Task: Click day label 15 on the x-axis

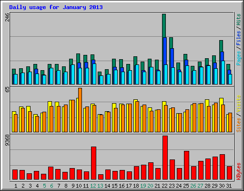Action: click(114, 186)
